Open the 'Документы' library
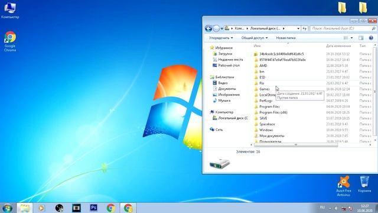This screenshot has height=213, width=378. (x=224, y=89)
